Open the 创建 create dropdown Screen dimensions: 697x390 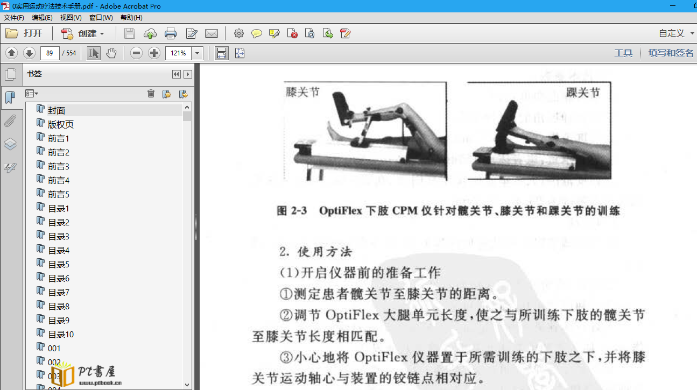pos(82,33)
